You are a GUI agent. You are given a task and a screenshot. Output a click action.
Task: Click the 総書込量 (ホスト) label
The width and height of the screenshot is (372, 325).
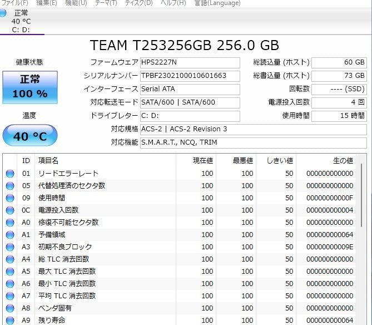click(281, 76)
